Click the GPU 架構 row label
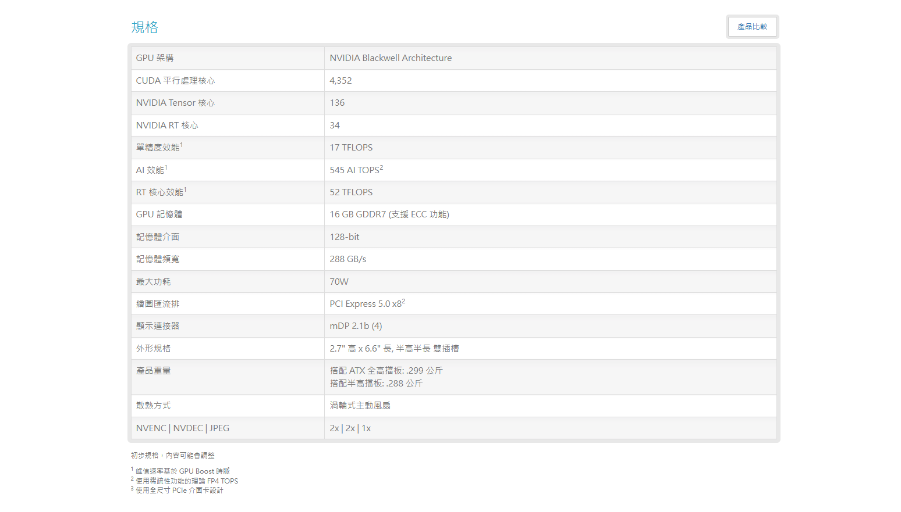This screenshot has width=901, height=512. point(155,58)
